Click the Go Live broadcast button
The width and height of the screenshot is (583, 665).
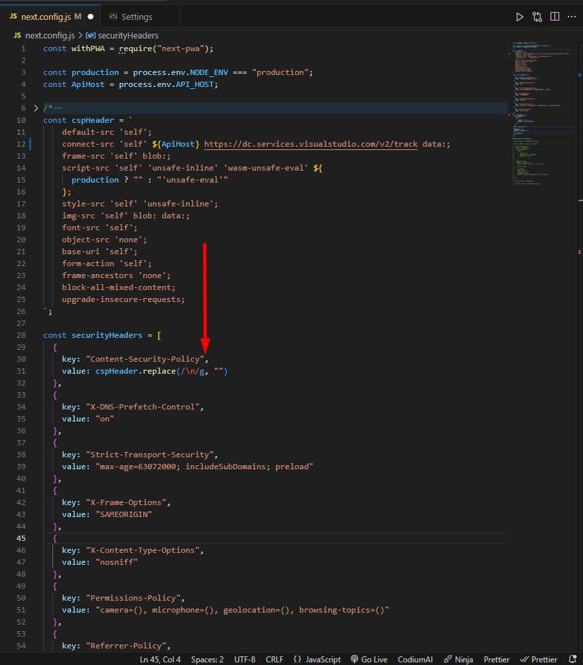point(369,659)
